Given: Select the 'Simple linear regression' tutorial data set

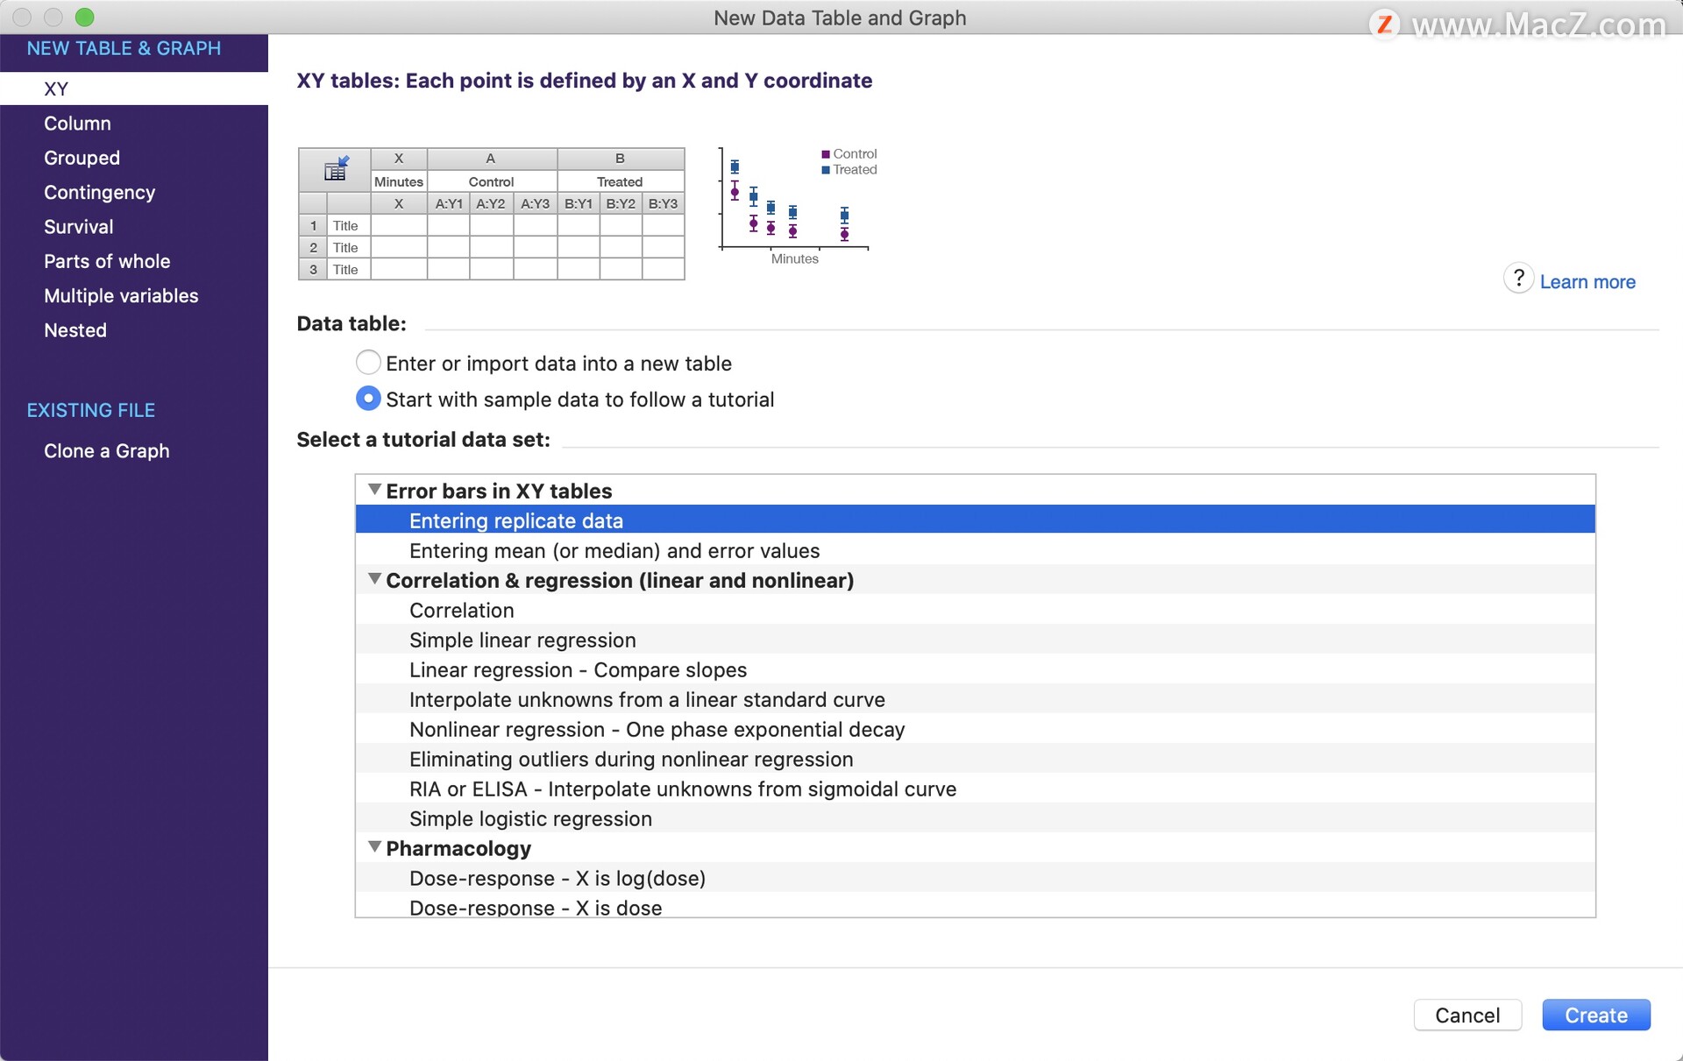Looking at the screenshot, I should (x=522, y=640).
